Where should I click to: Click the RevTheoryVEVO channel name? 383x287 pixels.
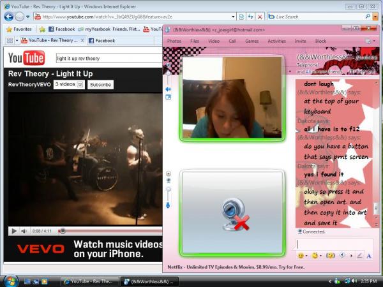click(x=29, y=84)
